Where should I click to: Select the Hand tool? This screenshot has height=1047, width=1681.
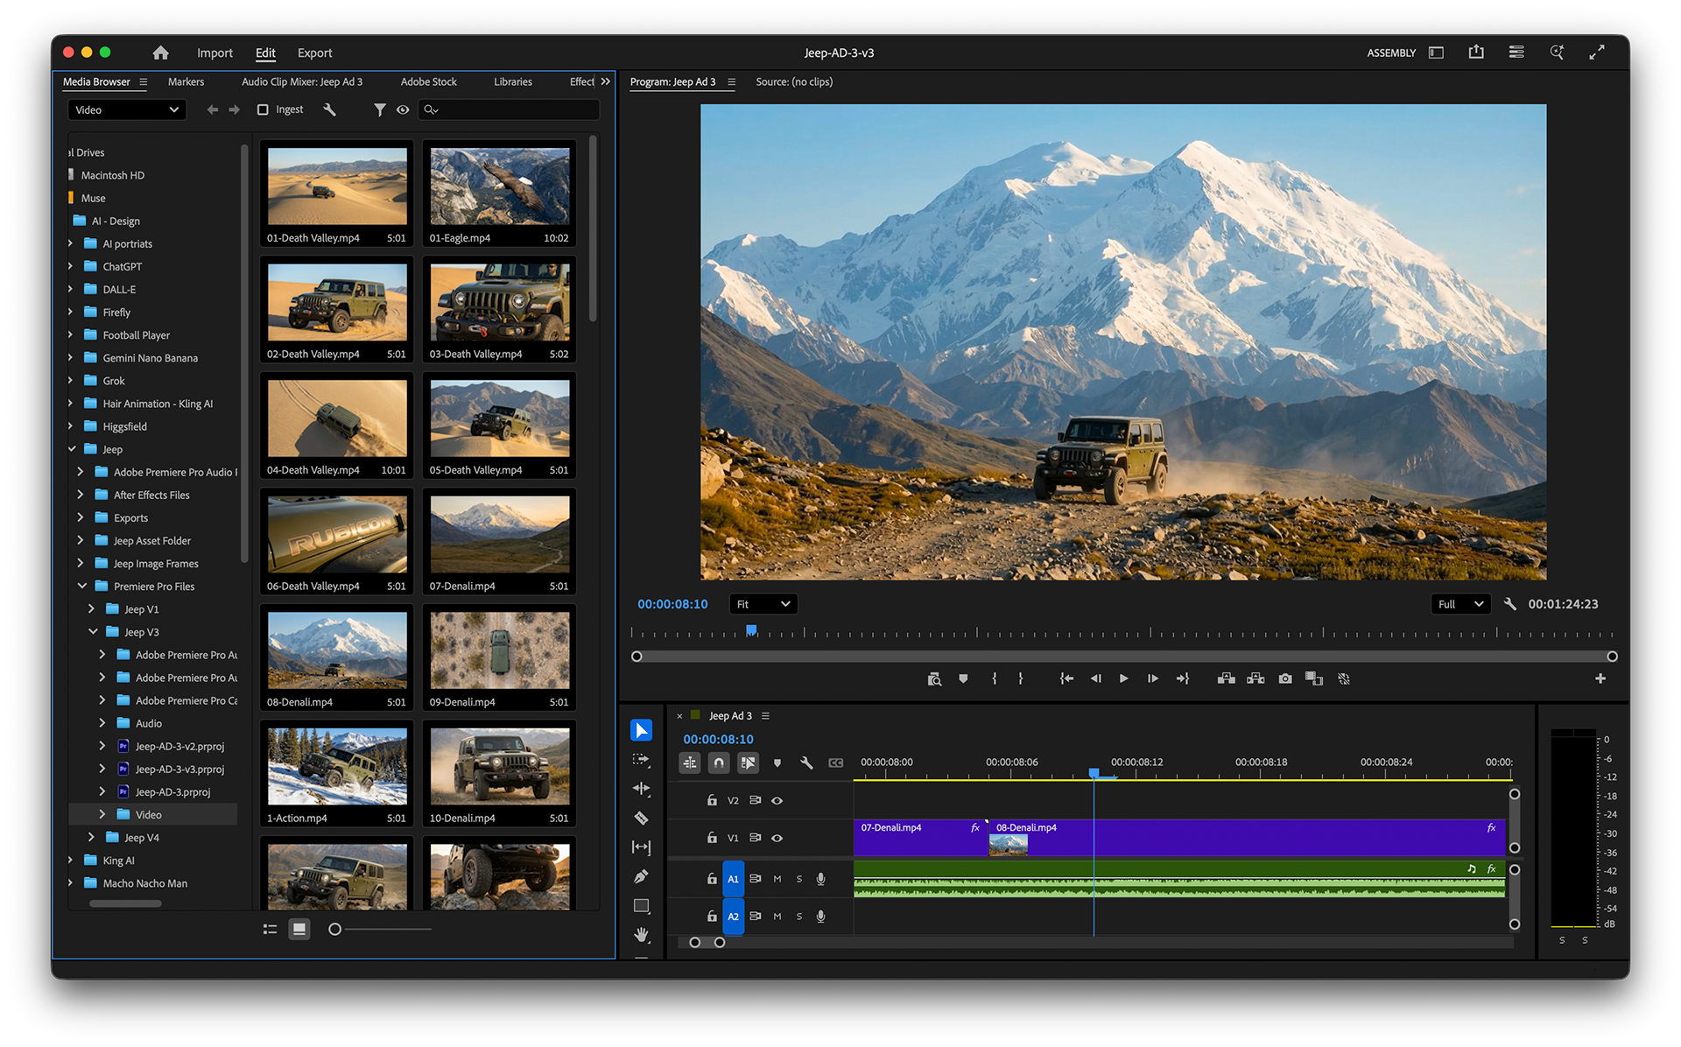641,934
